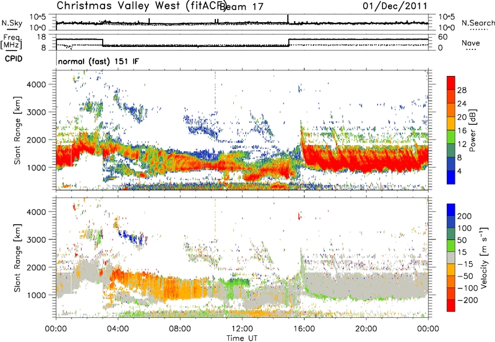This screenshot has width=495, height=342.
Task: Click the 'normal (fast) 151 IF' text
Action: coord(98,61)
